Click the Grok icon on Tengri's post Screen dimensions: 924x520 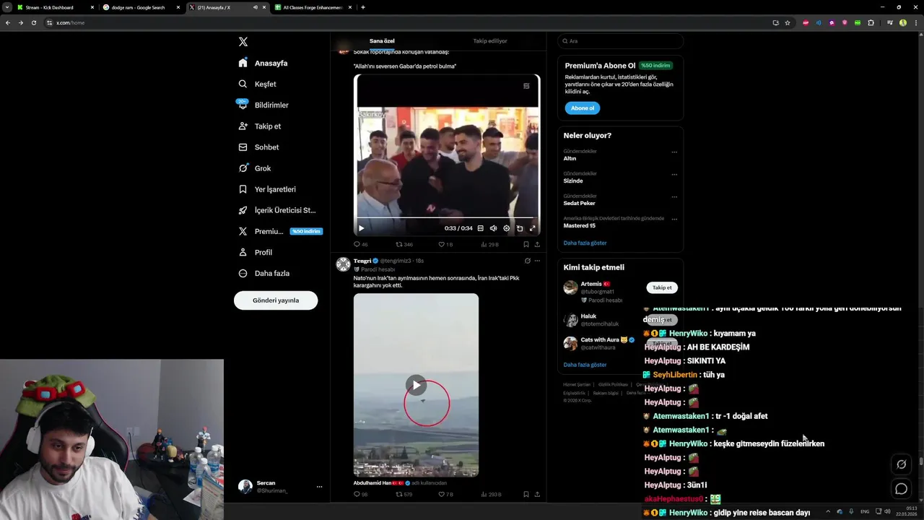(x=528, y=261)
